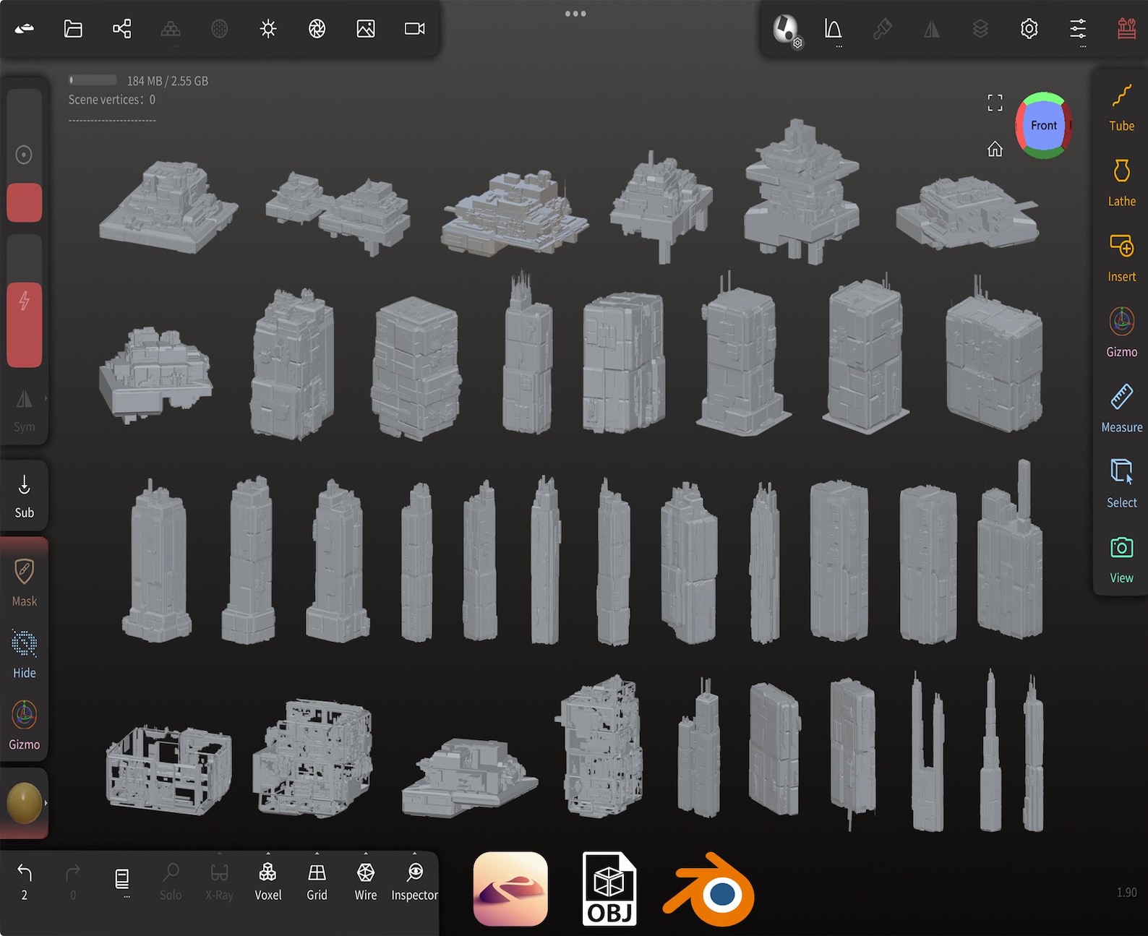Click the Undo arrow button
Viewport: 1148px width, 936px height.
pyautogui.click(x=25, y=882)
